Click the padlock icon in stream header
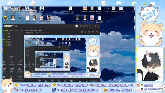The height and width of the screenshot is (93, 165). [x=85, y=32]
